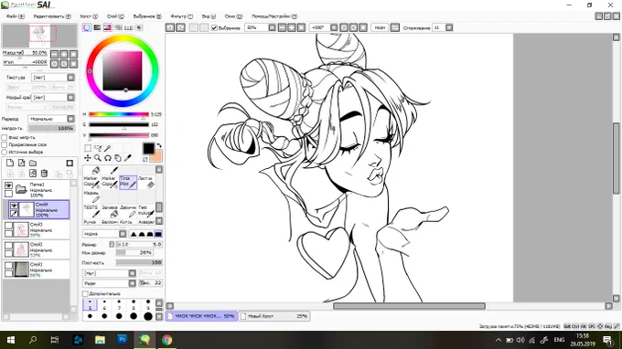
Task: Click the black foreground color swatch
Action: pos(148,148)
